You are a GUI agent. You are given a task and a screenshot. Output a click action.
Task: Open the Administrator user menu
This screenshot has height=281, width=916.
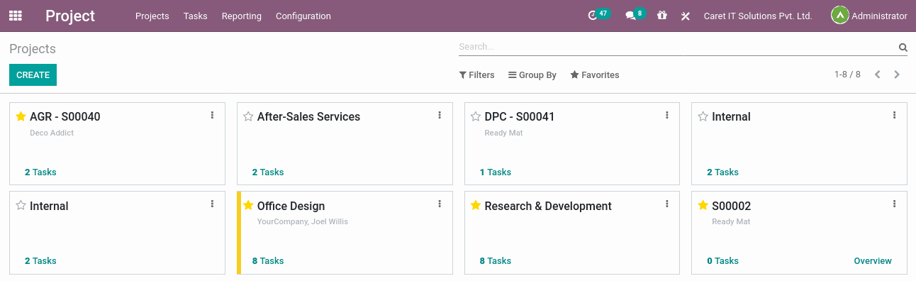pos(869,16)
